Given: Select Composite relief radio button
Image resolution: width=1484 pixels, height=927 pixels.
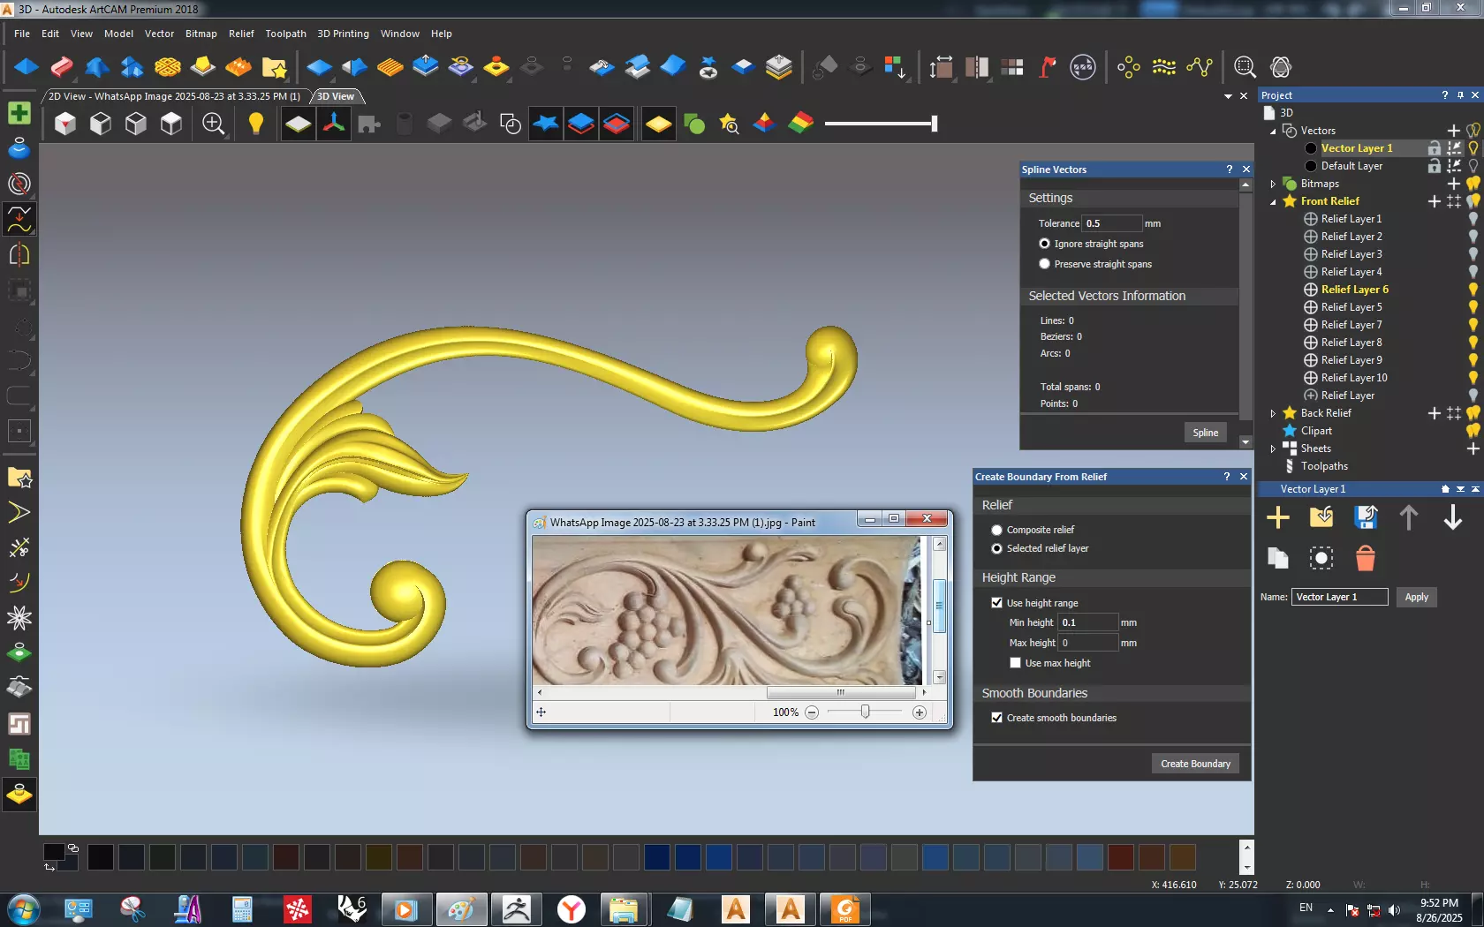Looking at the screenshot, I should point(996,530).
